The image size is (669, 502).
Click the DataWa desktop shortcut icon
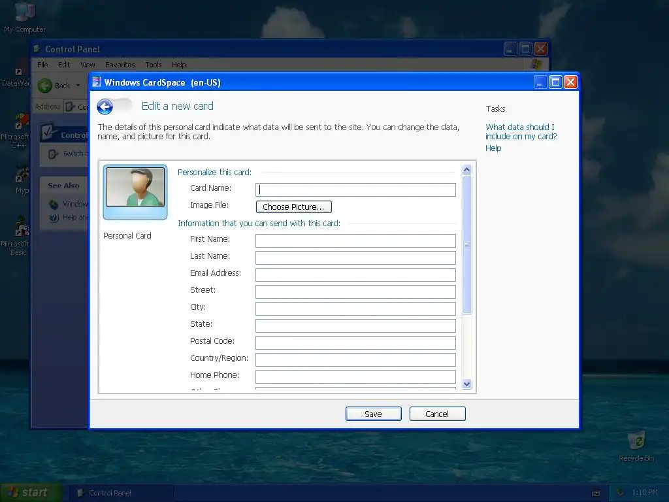(18, 72)
